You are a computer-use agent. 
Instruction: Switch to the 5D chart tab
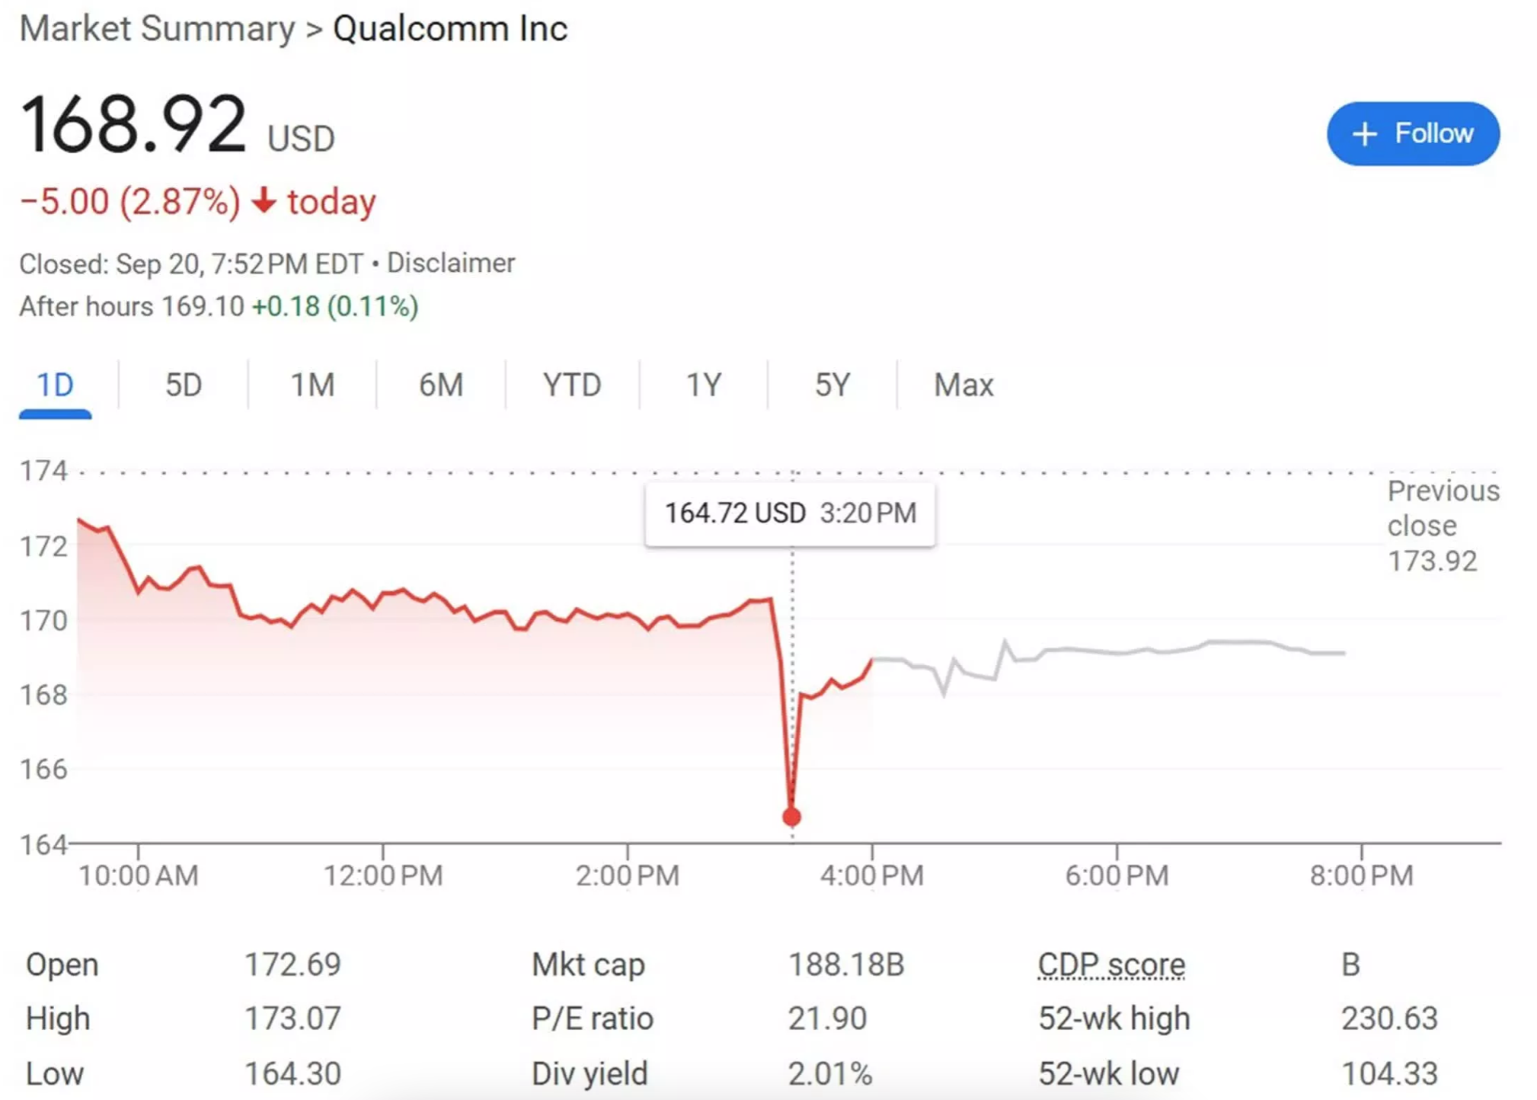coord(184,385)
